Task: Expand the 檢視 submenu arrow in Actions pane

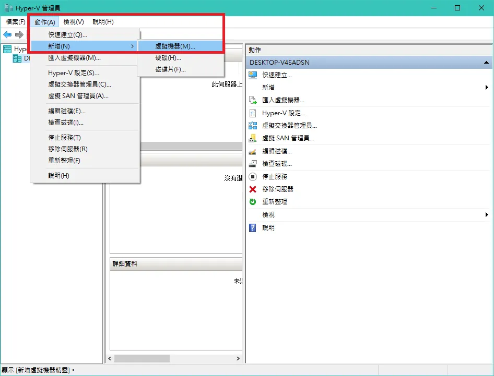Action: pos(487,214)
